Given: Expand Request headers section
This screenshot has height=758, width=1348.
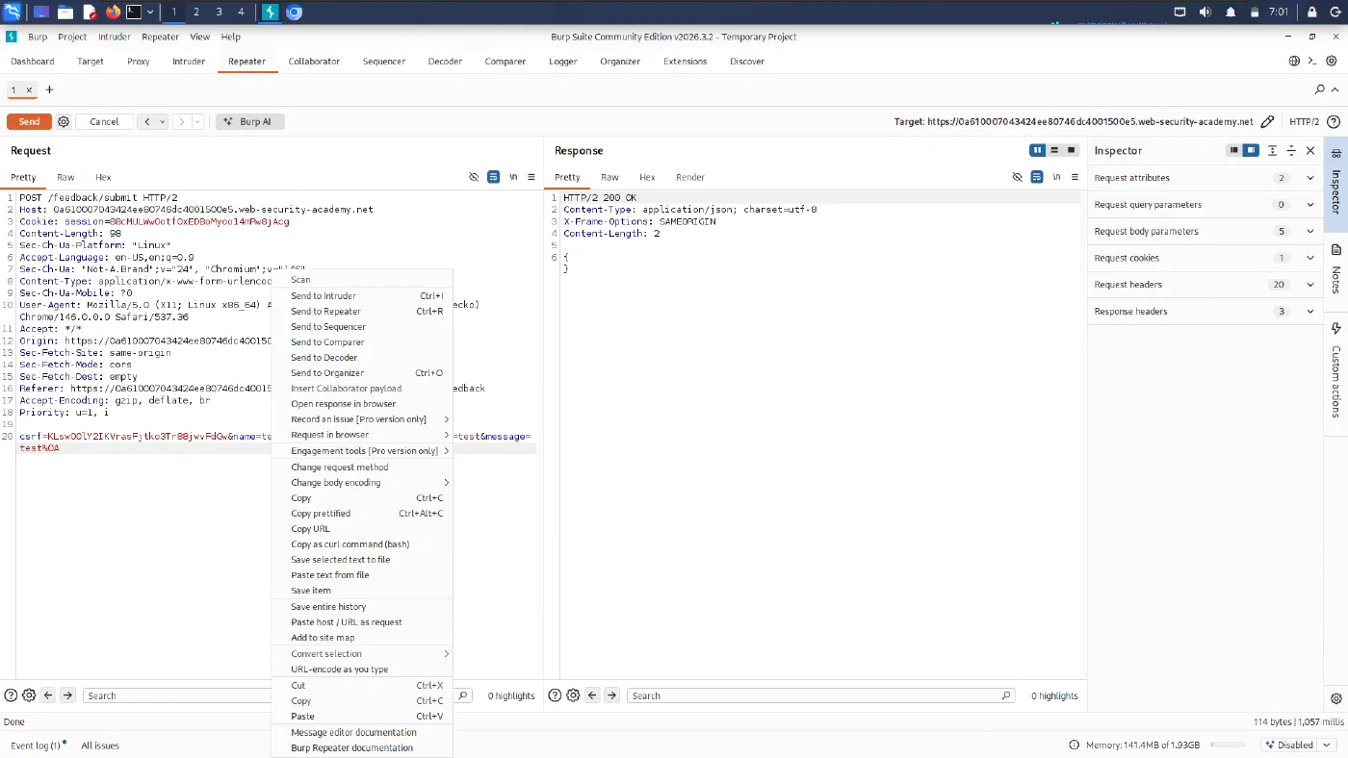Looking at the screenshot, I should pos(1205,285).
